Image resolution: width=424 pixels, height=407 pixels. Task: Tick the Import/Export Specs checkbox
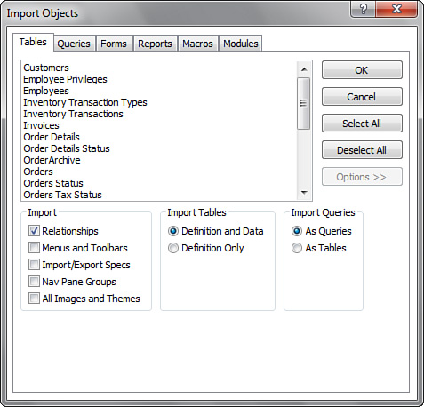pos(34,265)
